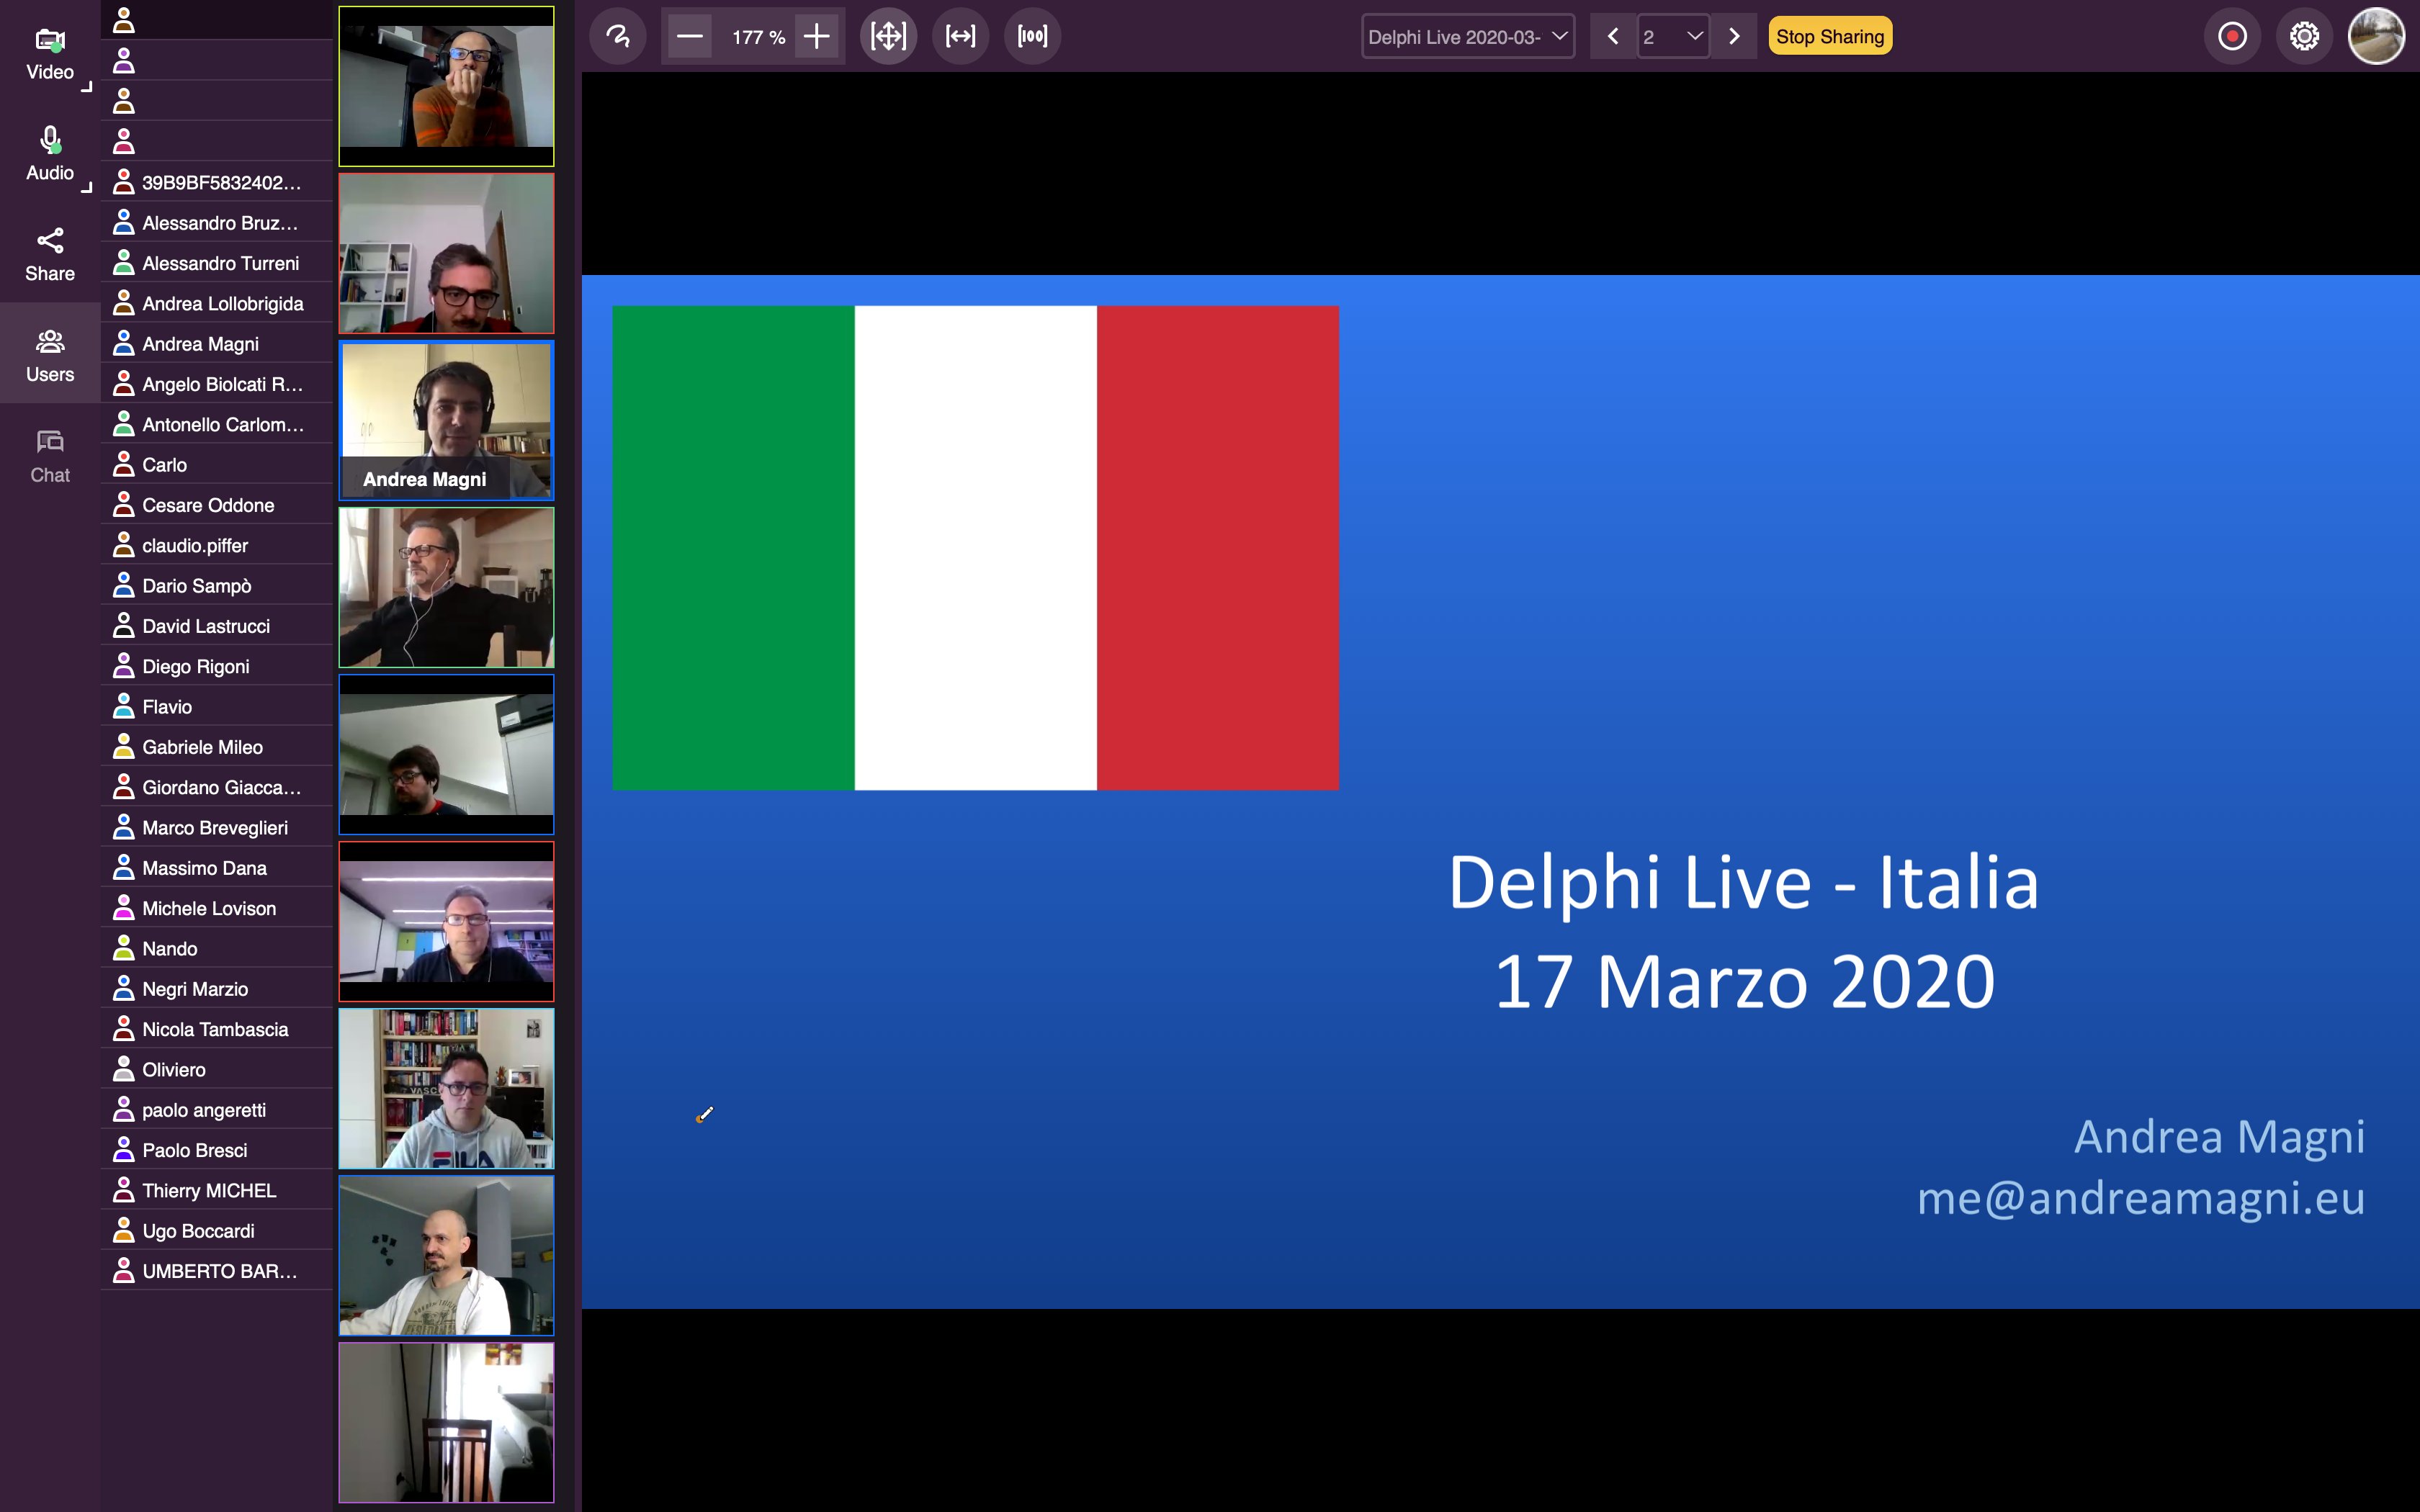The image size is (2420, 1512).
Task: Select user Nicola Tambascia
Action: [217, 1030]
